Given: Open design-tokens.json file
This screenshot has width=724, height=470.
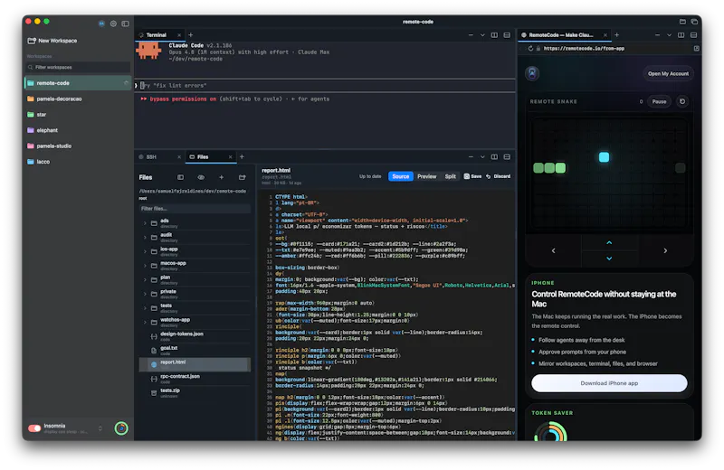Looking at the screenshot, I should tap(195, 336).
